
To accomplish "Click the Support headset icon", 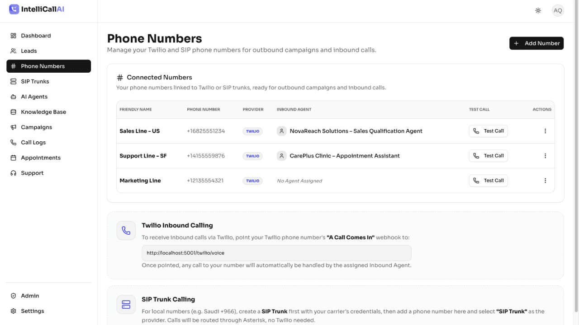I will tap(14, 173).
